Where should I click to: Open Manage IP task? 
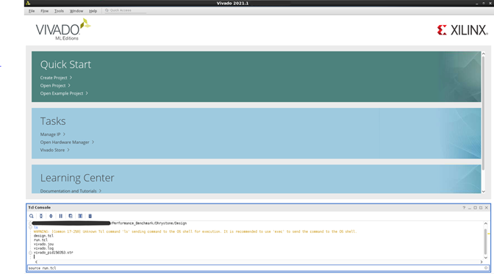pyautogui.click(x=53, y=134)
